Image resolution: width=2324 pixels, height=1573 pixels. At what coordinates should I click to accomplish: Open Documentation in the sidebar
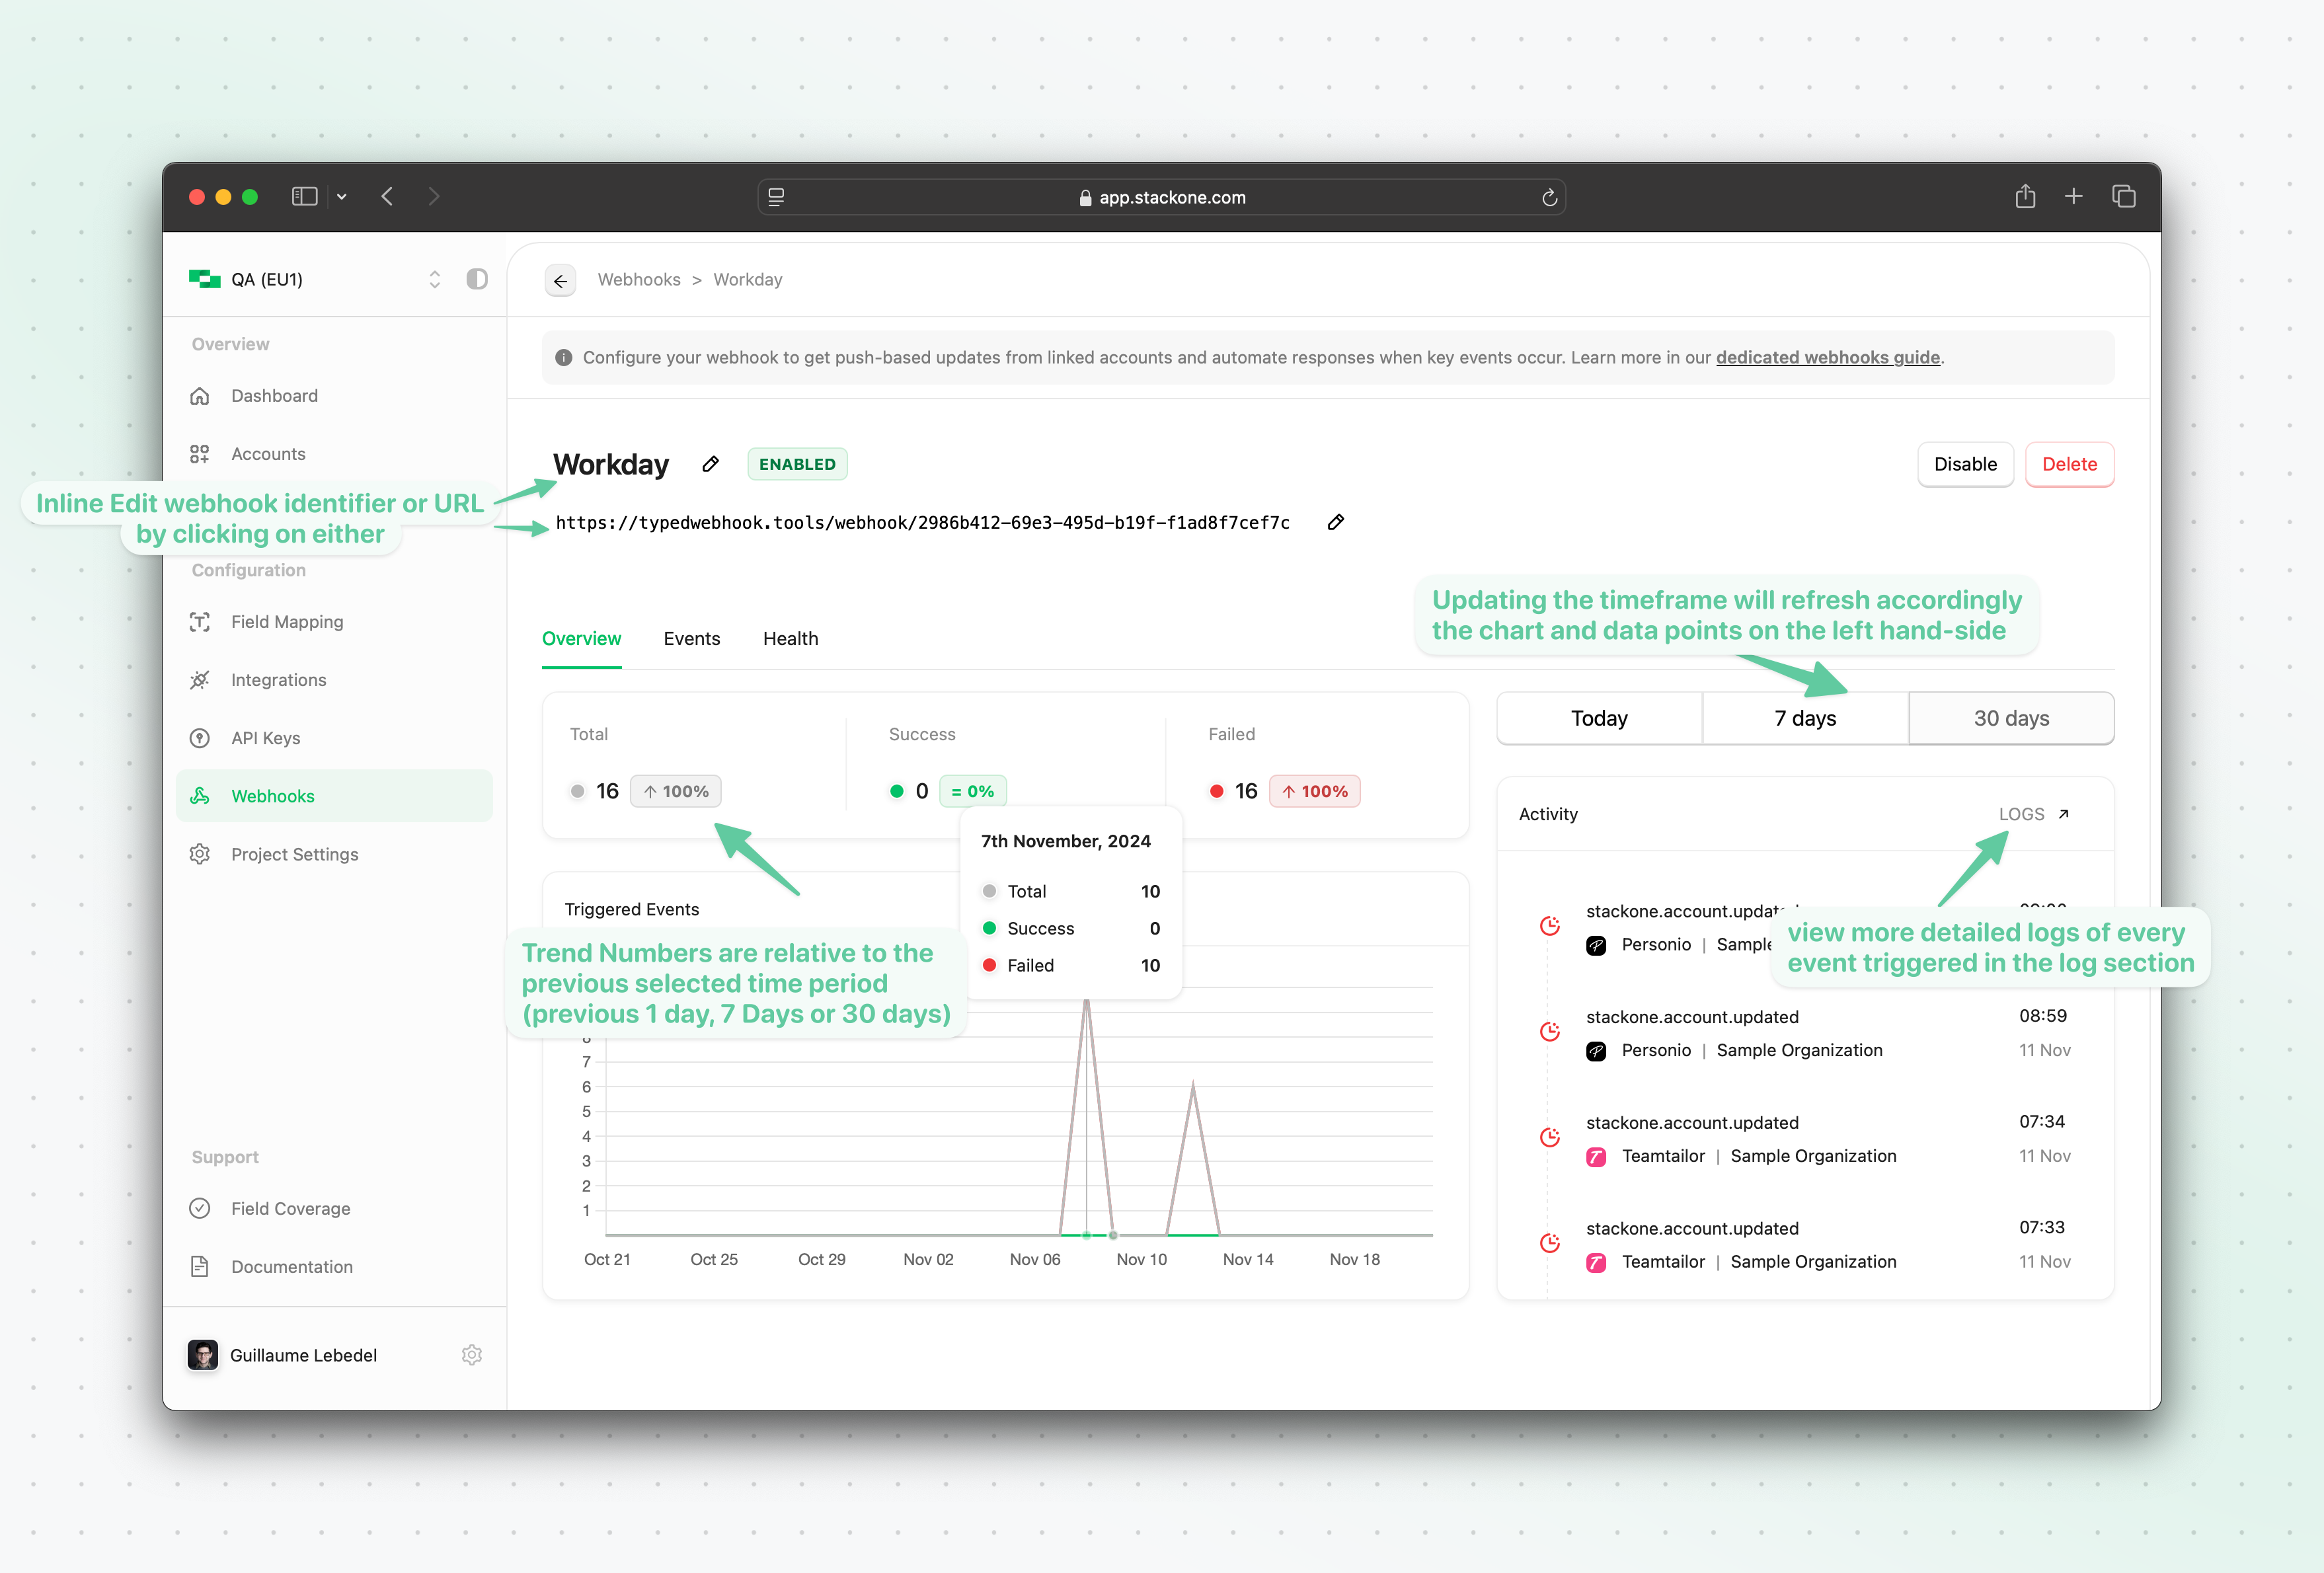click(334, 1266)
